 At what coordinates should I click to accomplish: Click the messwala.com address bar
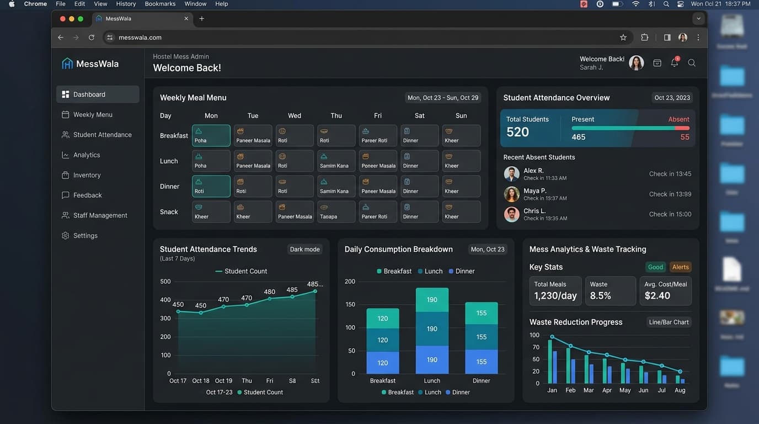tap(367, 38)
